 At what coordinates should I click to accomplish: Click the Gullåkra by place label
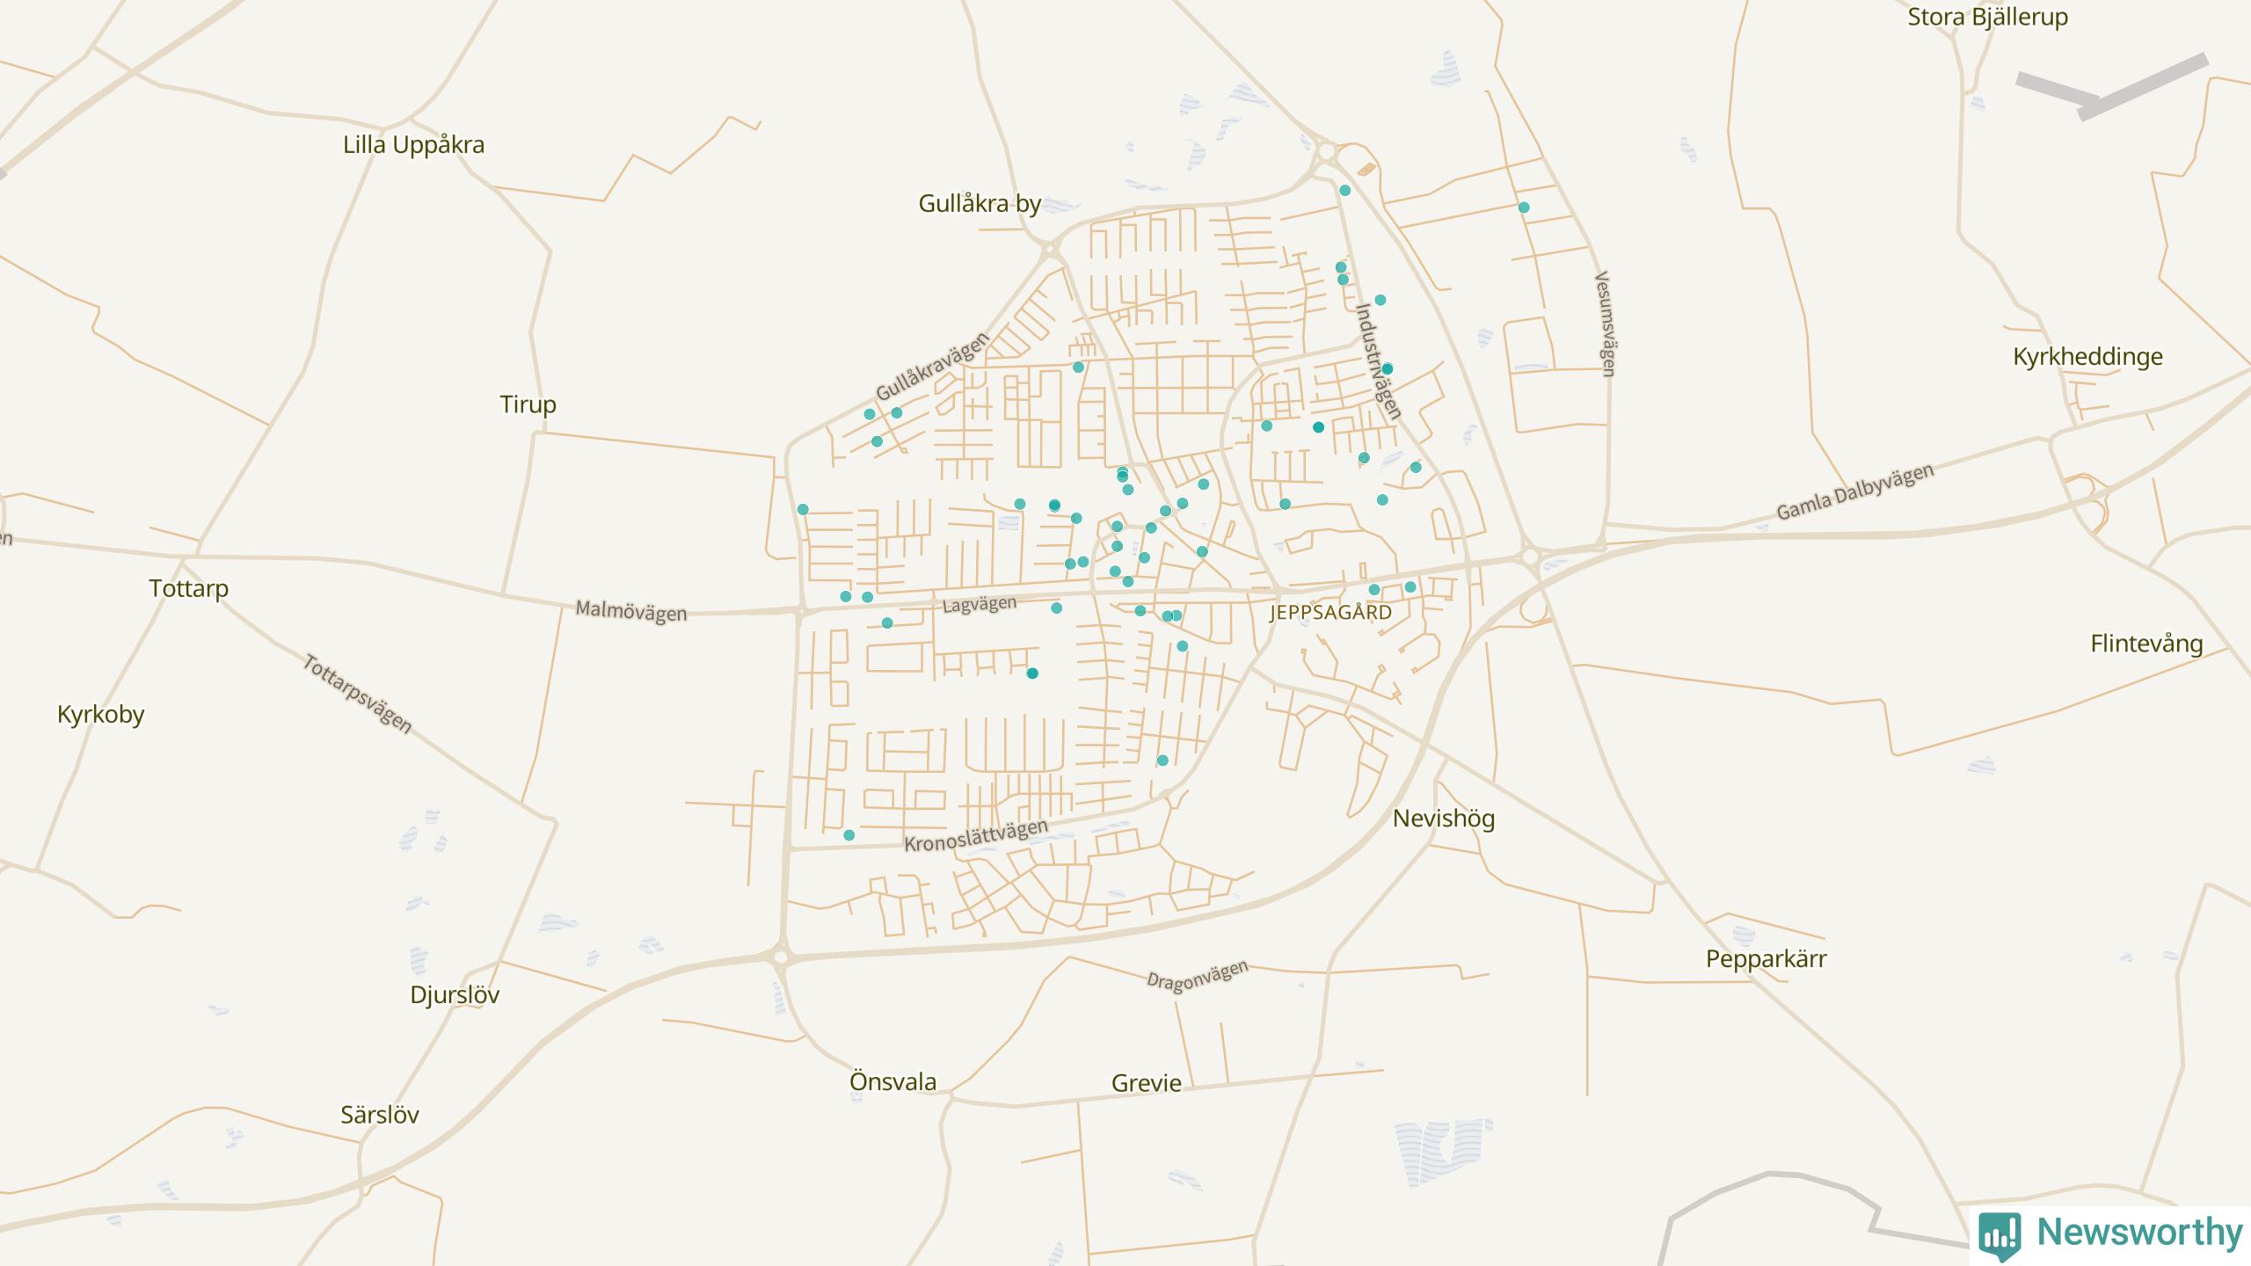(x=980, y=204)
